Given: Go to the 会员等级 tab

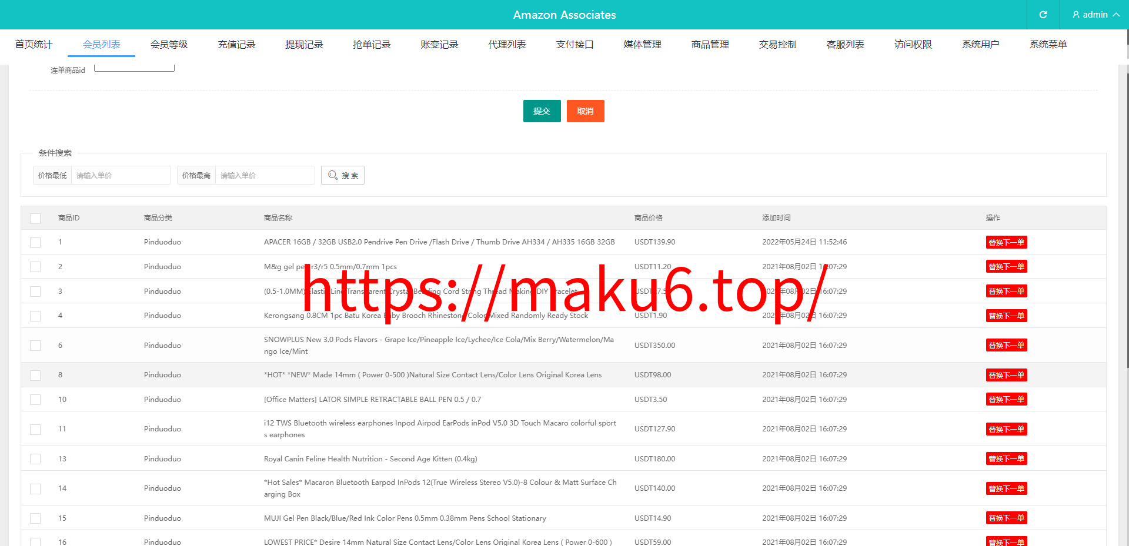Looking at the screenshot, I should tap(169, 44).
